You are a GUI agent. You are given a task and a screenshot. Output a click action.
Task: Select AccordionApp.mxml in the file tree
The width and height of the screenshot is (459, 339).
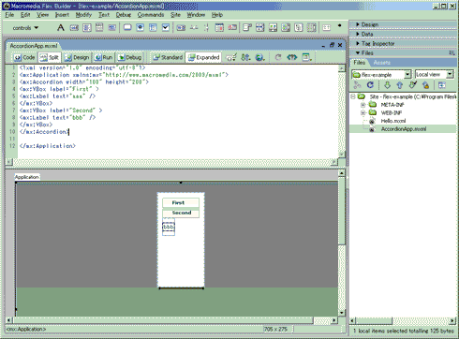point(404,129)
